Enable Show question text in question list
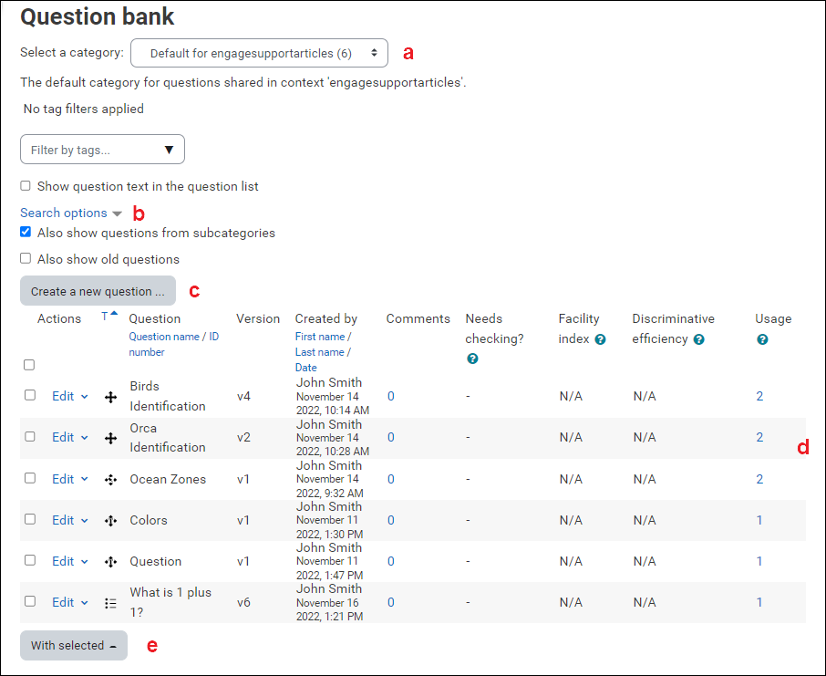 click(26, 185)
